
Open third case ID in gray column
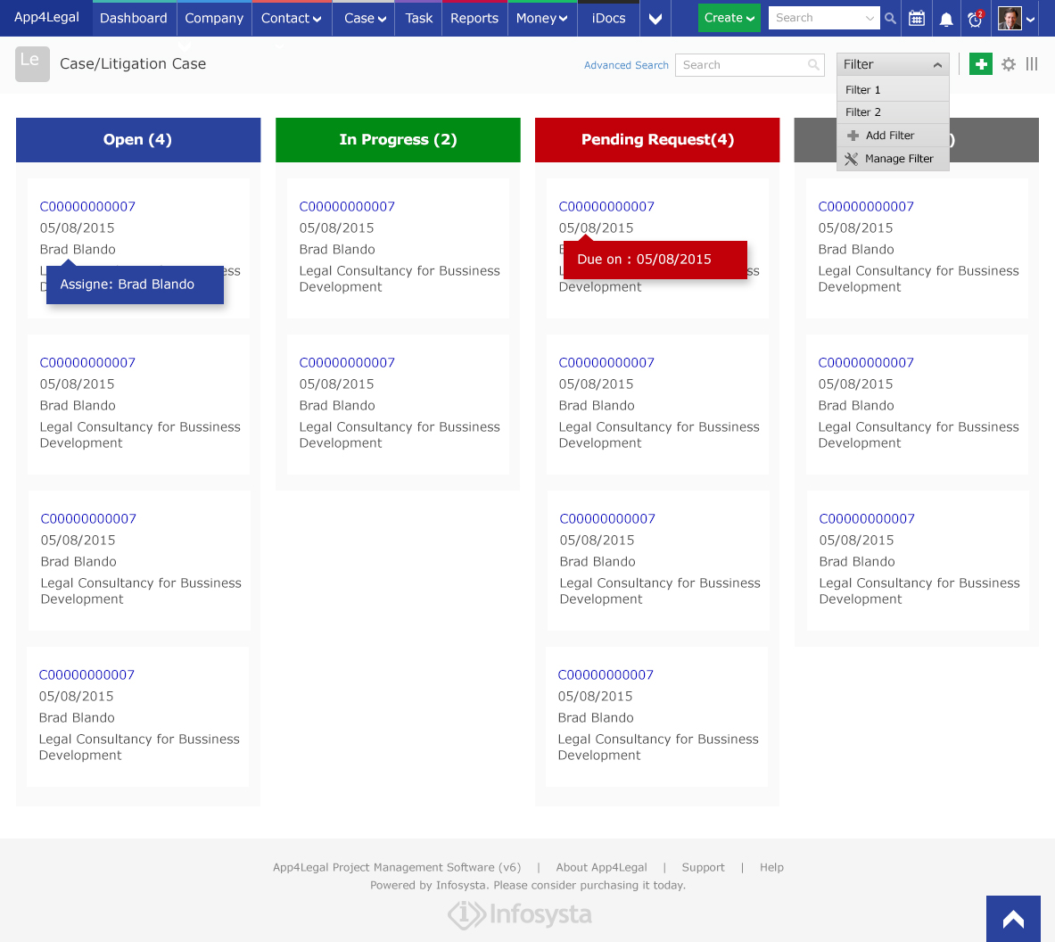tap(867, 519)
